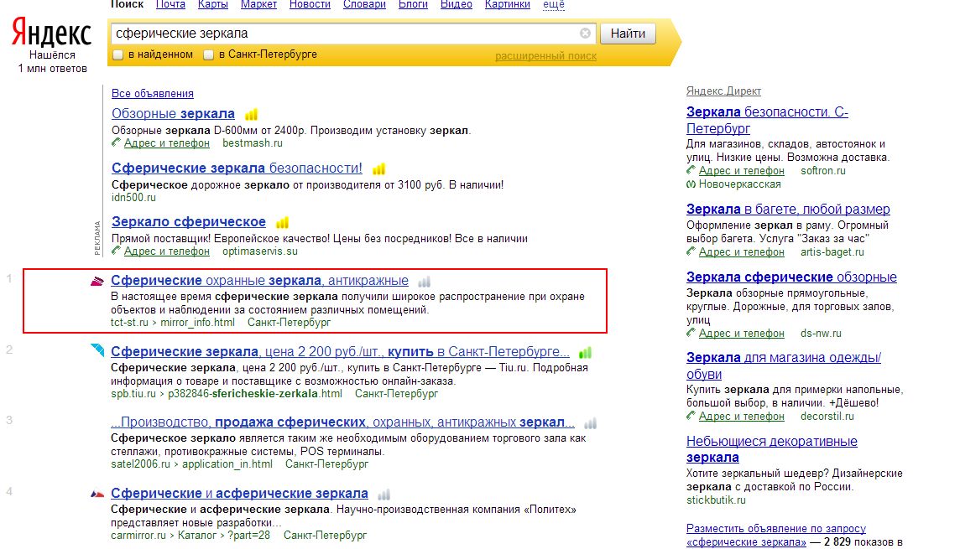
Task: Clear the search field with the X icon
Action: 585,33
